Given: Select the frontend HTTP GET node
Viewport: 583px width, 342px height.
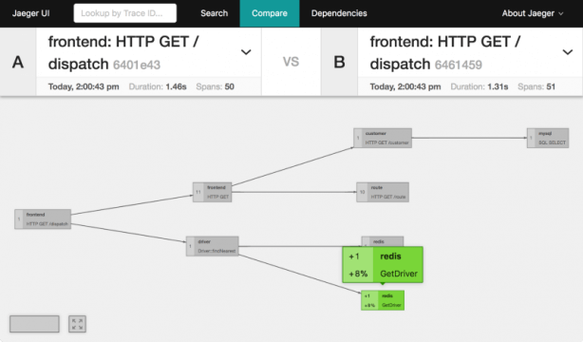Looking at the screenshot, I should tap(213, 193).
